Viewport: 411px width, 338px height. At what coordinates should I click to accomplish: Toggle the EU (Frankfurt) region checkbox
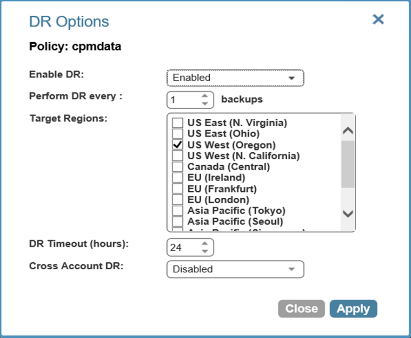(x=178, y=188)
